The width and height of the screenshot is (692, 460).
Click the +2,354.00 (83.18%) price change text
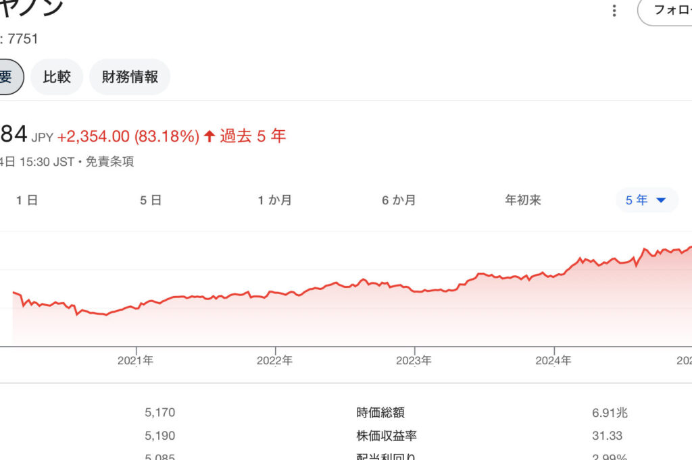(x=128, y=136)
